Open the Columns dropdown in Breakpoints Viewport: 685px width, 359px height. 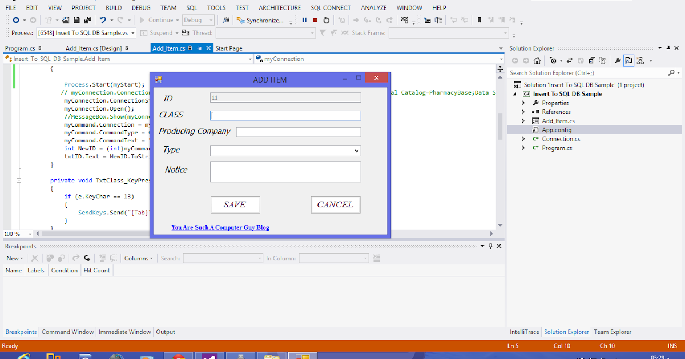click(138, 258)
